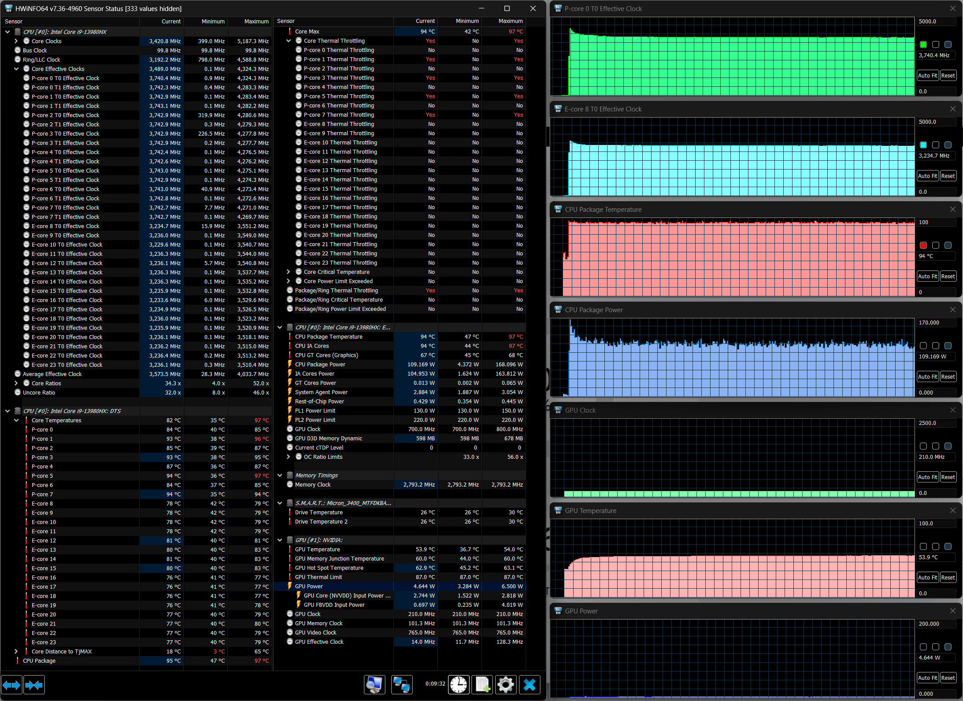Close sensors with the blue X icon
963x701 pixels.
coord(529,685)
